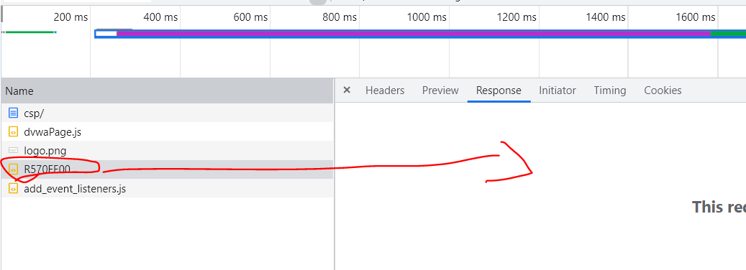Click the short green bar in the timeline
Screen dimensions: 746x270
29,32
